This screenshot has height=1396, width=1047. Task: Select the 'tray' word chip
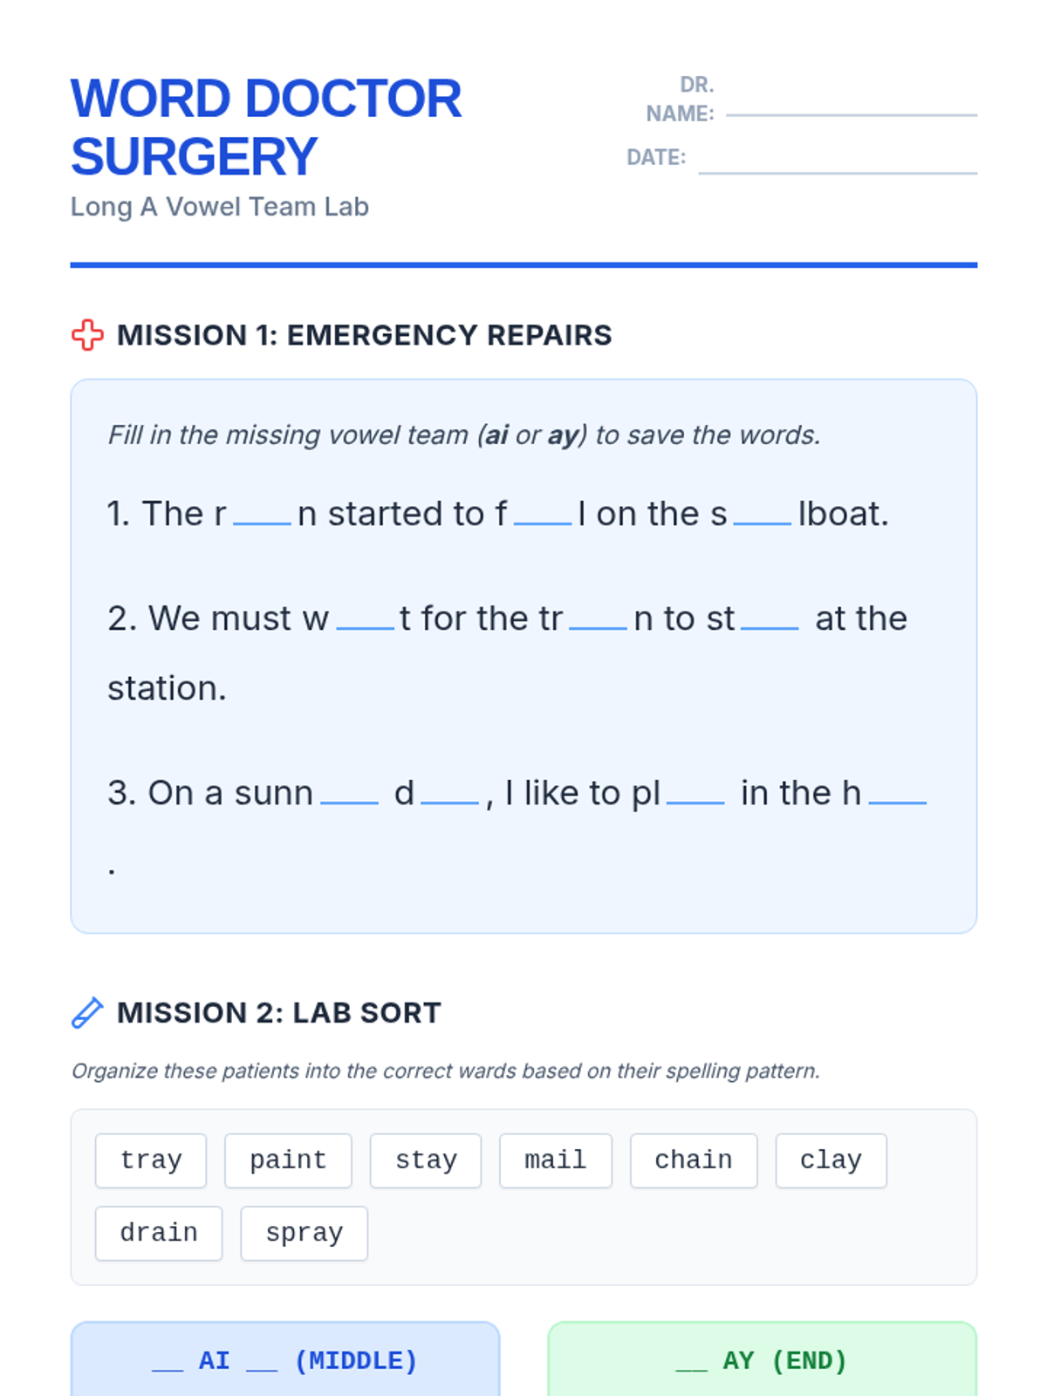click(151, 1160)
